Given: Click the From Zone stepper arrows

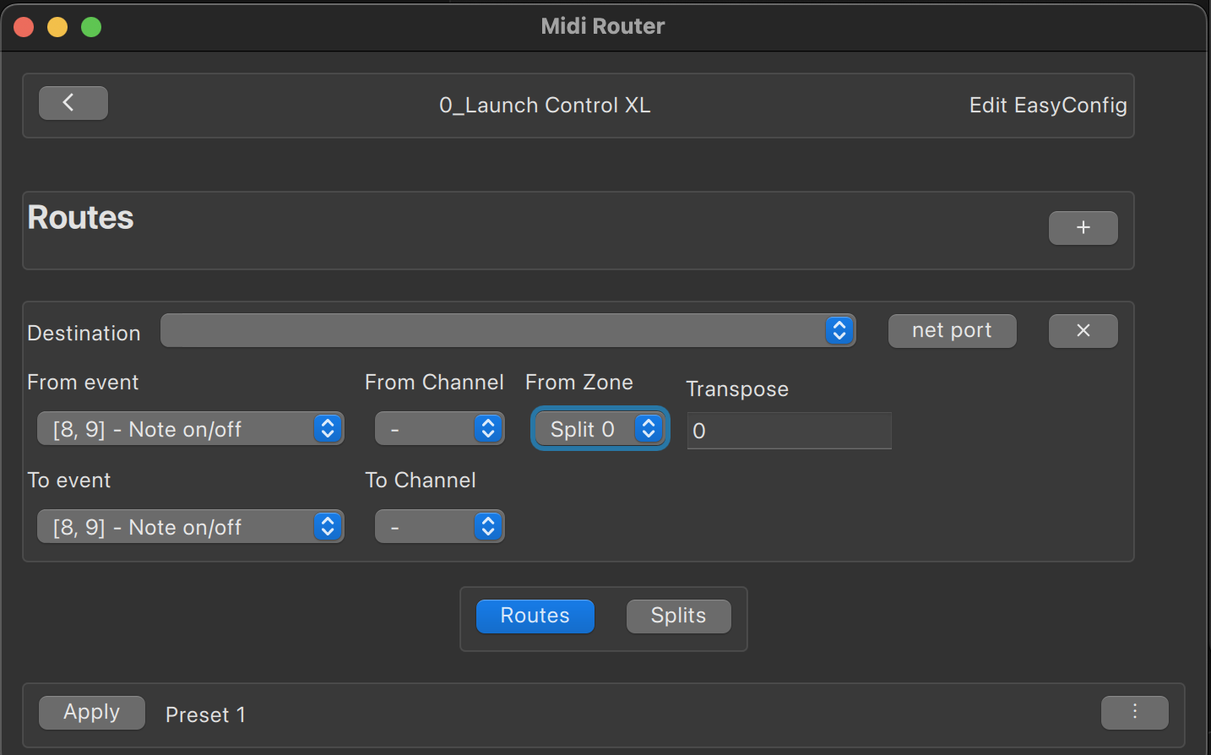Looking at the screenshot, I should [648, 428].
